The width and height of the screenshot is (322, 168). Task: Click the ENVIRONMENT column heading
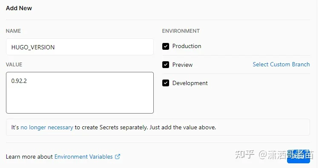click(181, 31)
